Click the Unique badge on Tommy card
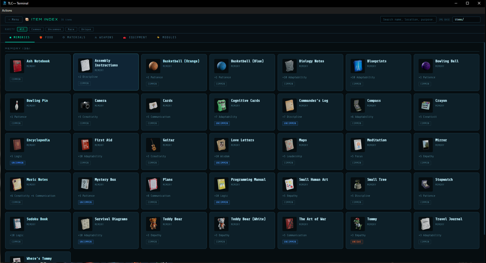 point(357,242)
